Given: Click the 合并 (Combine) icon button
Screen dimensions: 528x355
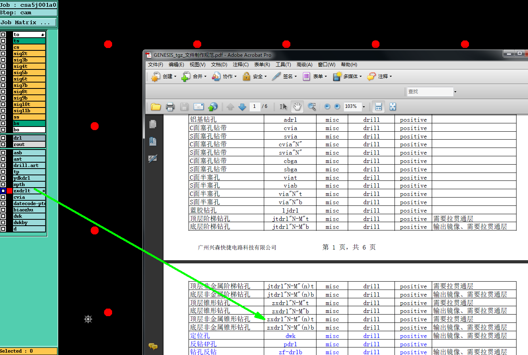Looking at the screenshot, I should click(x=186, y=76).
